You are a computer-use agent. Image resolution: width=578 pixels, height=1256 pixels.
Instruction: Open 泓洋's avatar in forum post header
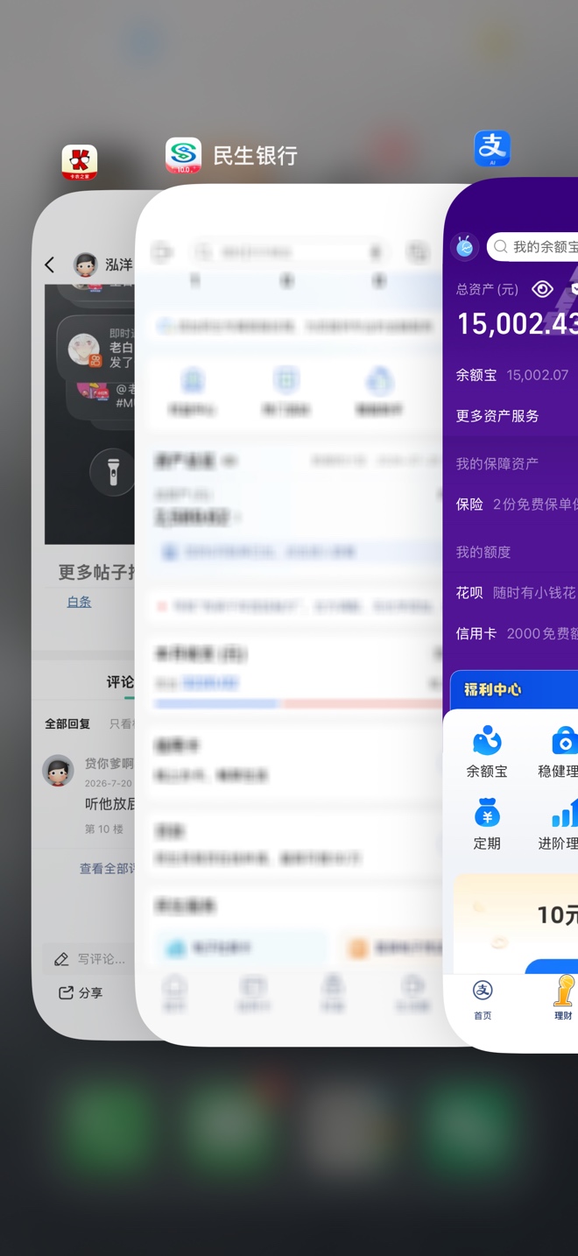pyautogui.click(x=85, y=265)
